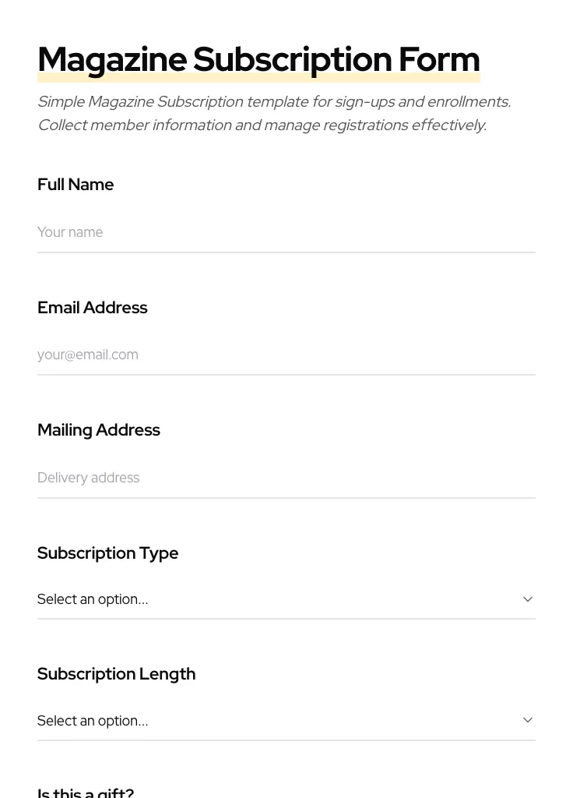The height and width of the screenshot is (798, 573).
Task: Select the Subscription Type heading
Action: pos(107,553)
